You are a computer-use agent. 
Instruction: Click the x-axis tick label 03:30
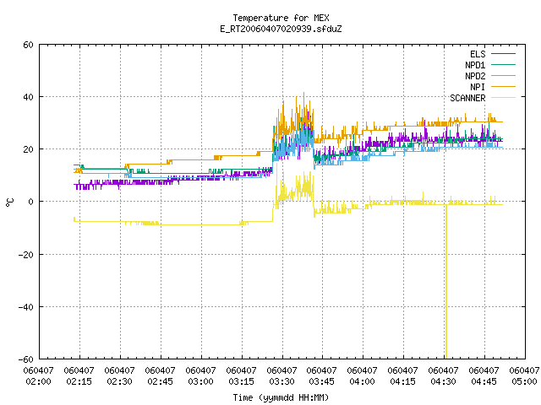point(281,381)
